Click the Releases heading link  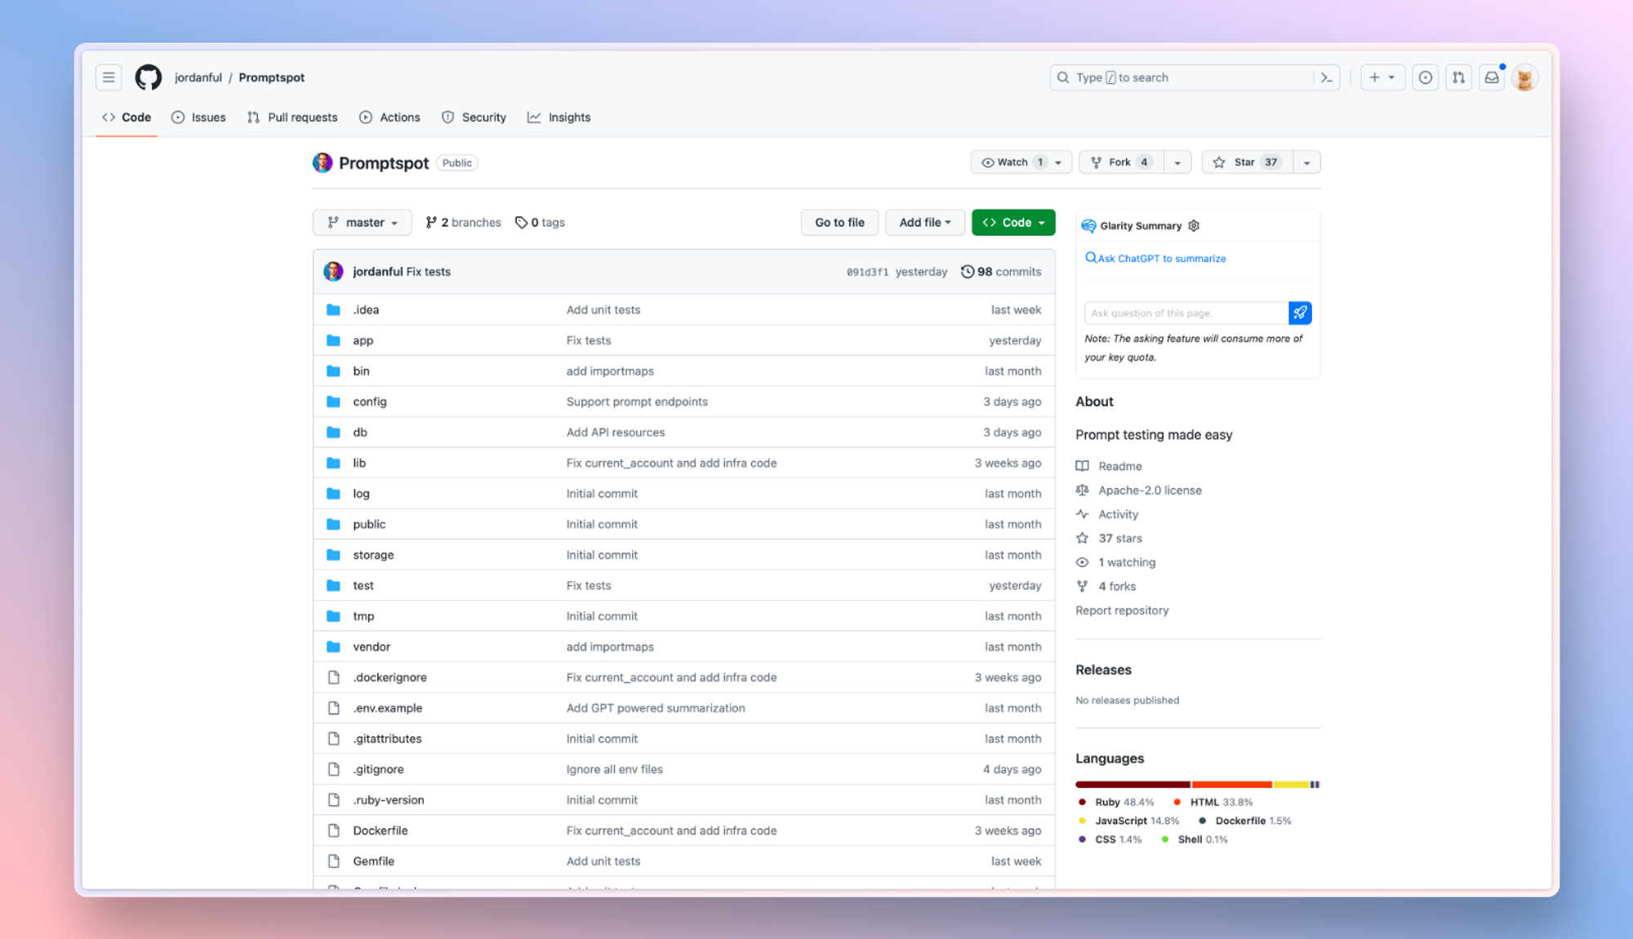(1103, 670)
